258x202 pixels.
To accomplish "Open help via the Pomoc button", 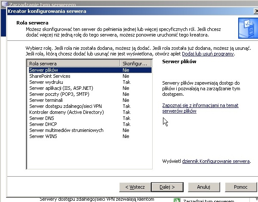I will point(240,187).
